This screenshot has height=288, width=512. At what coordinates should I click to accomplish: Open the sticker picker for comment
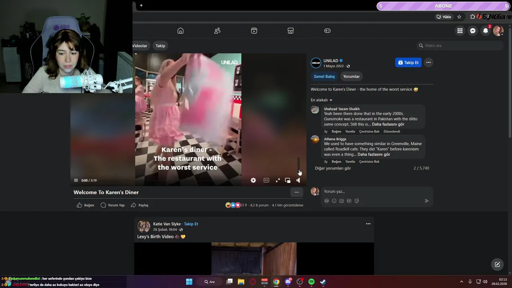[357, 201]
